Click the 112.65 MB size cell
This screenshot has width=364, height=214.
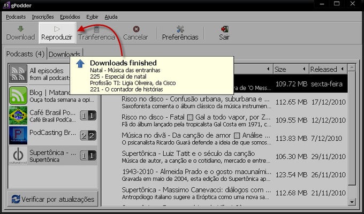tap(291, 102)
